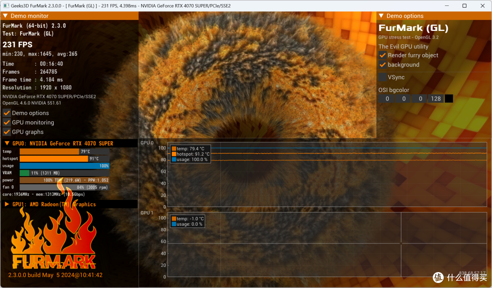Collapse the Demo monitor panel
492x288 pixels.
click(5, 15)
